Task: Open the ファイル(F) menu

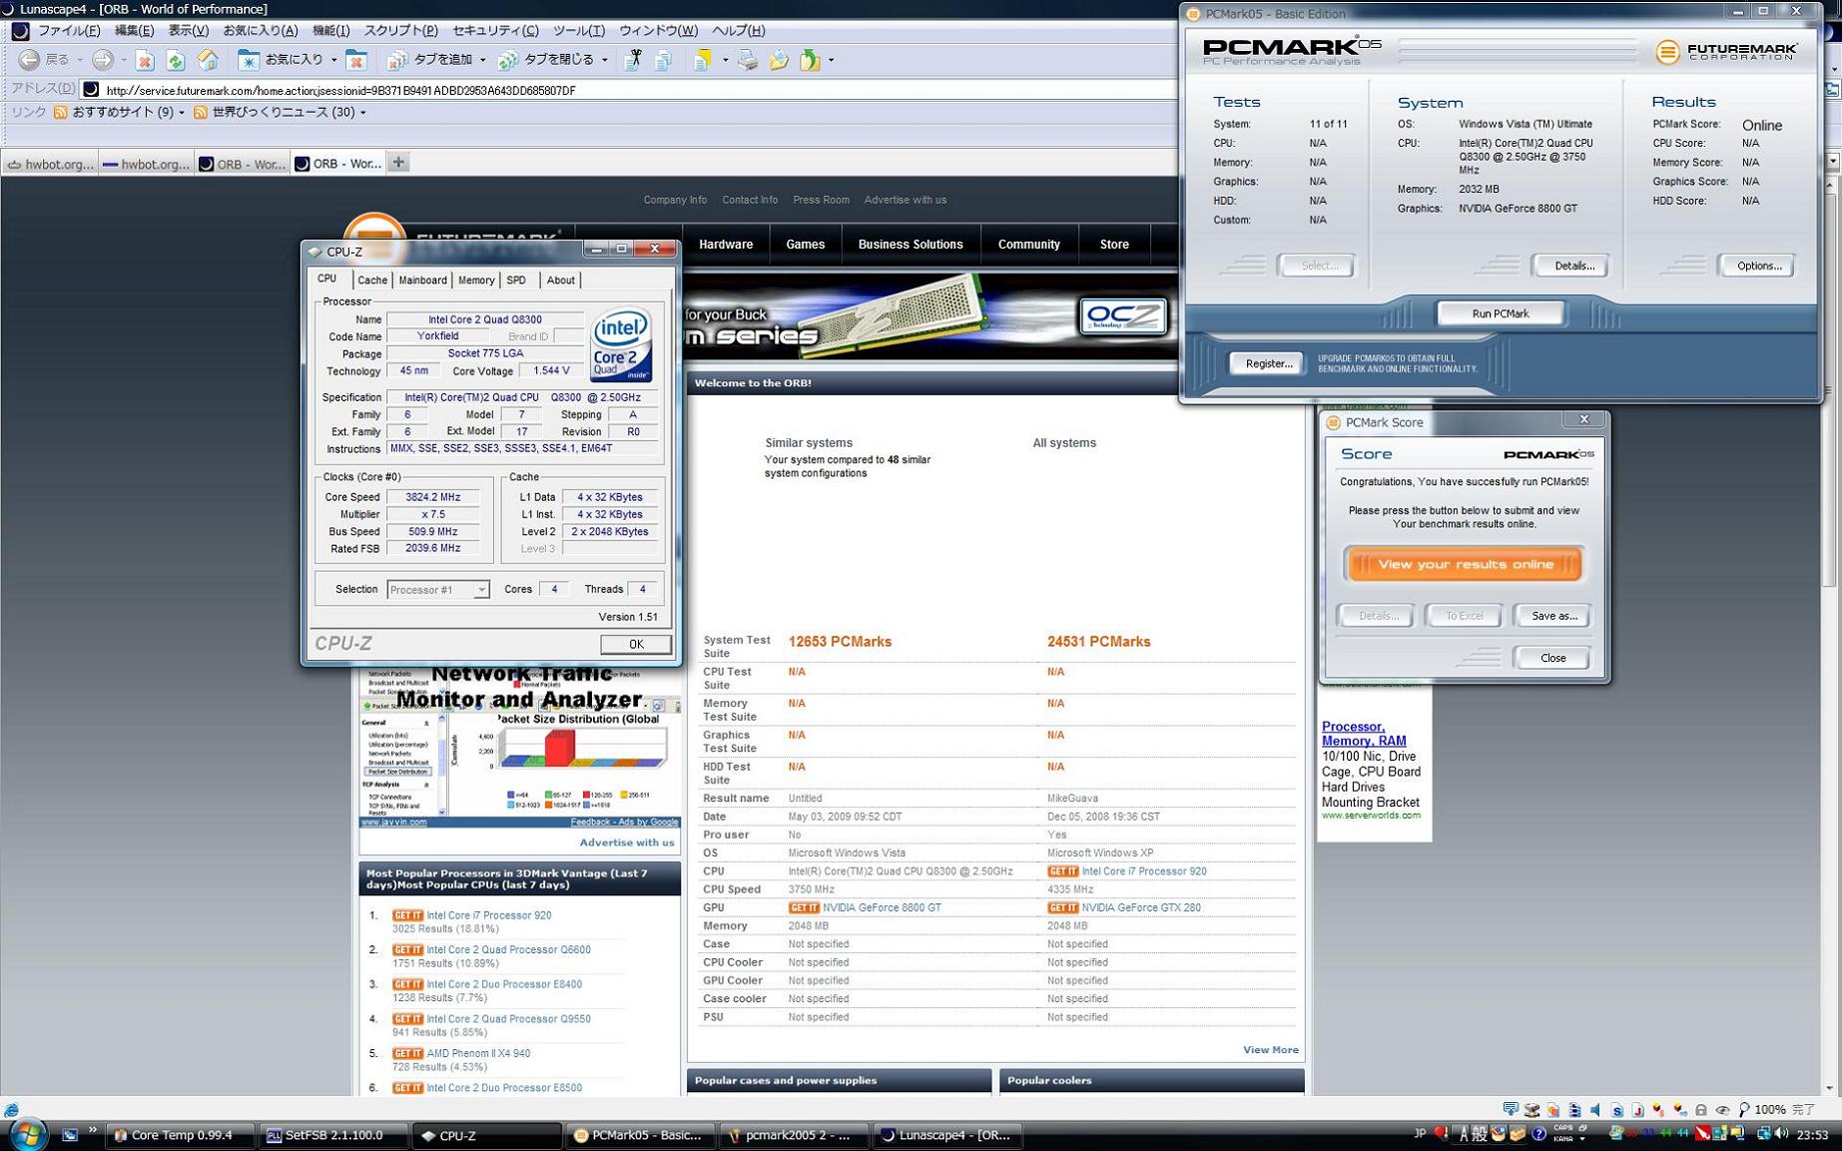Action: tap(69, 31)
